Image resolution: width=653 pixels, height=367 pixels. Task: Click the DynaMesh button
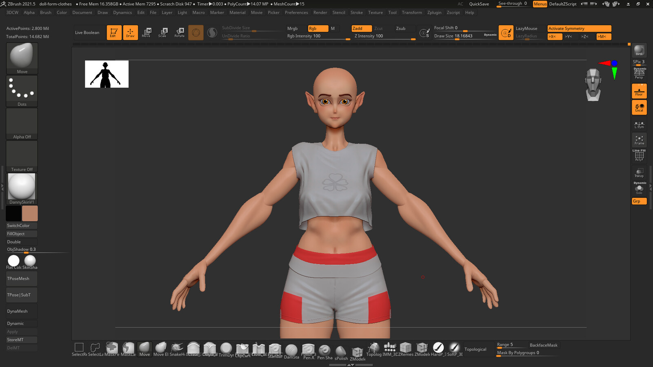pos(22,311)
